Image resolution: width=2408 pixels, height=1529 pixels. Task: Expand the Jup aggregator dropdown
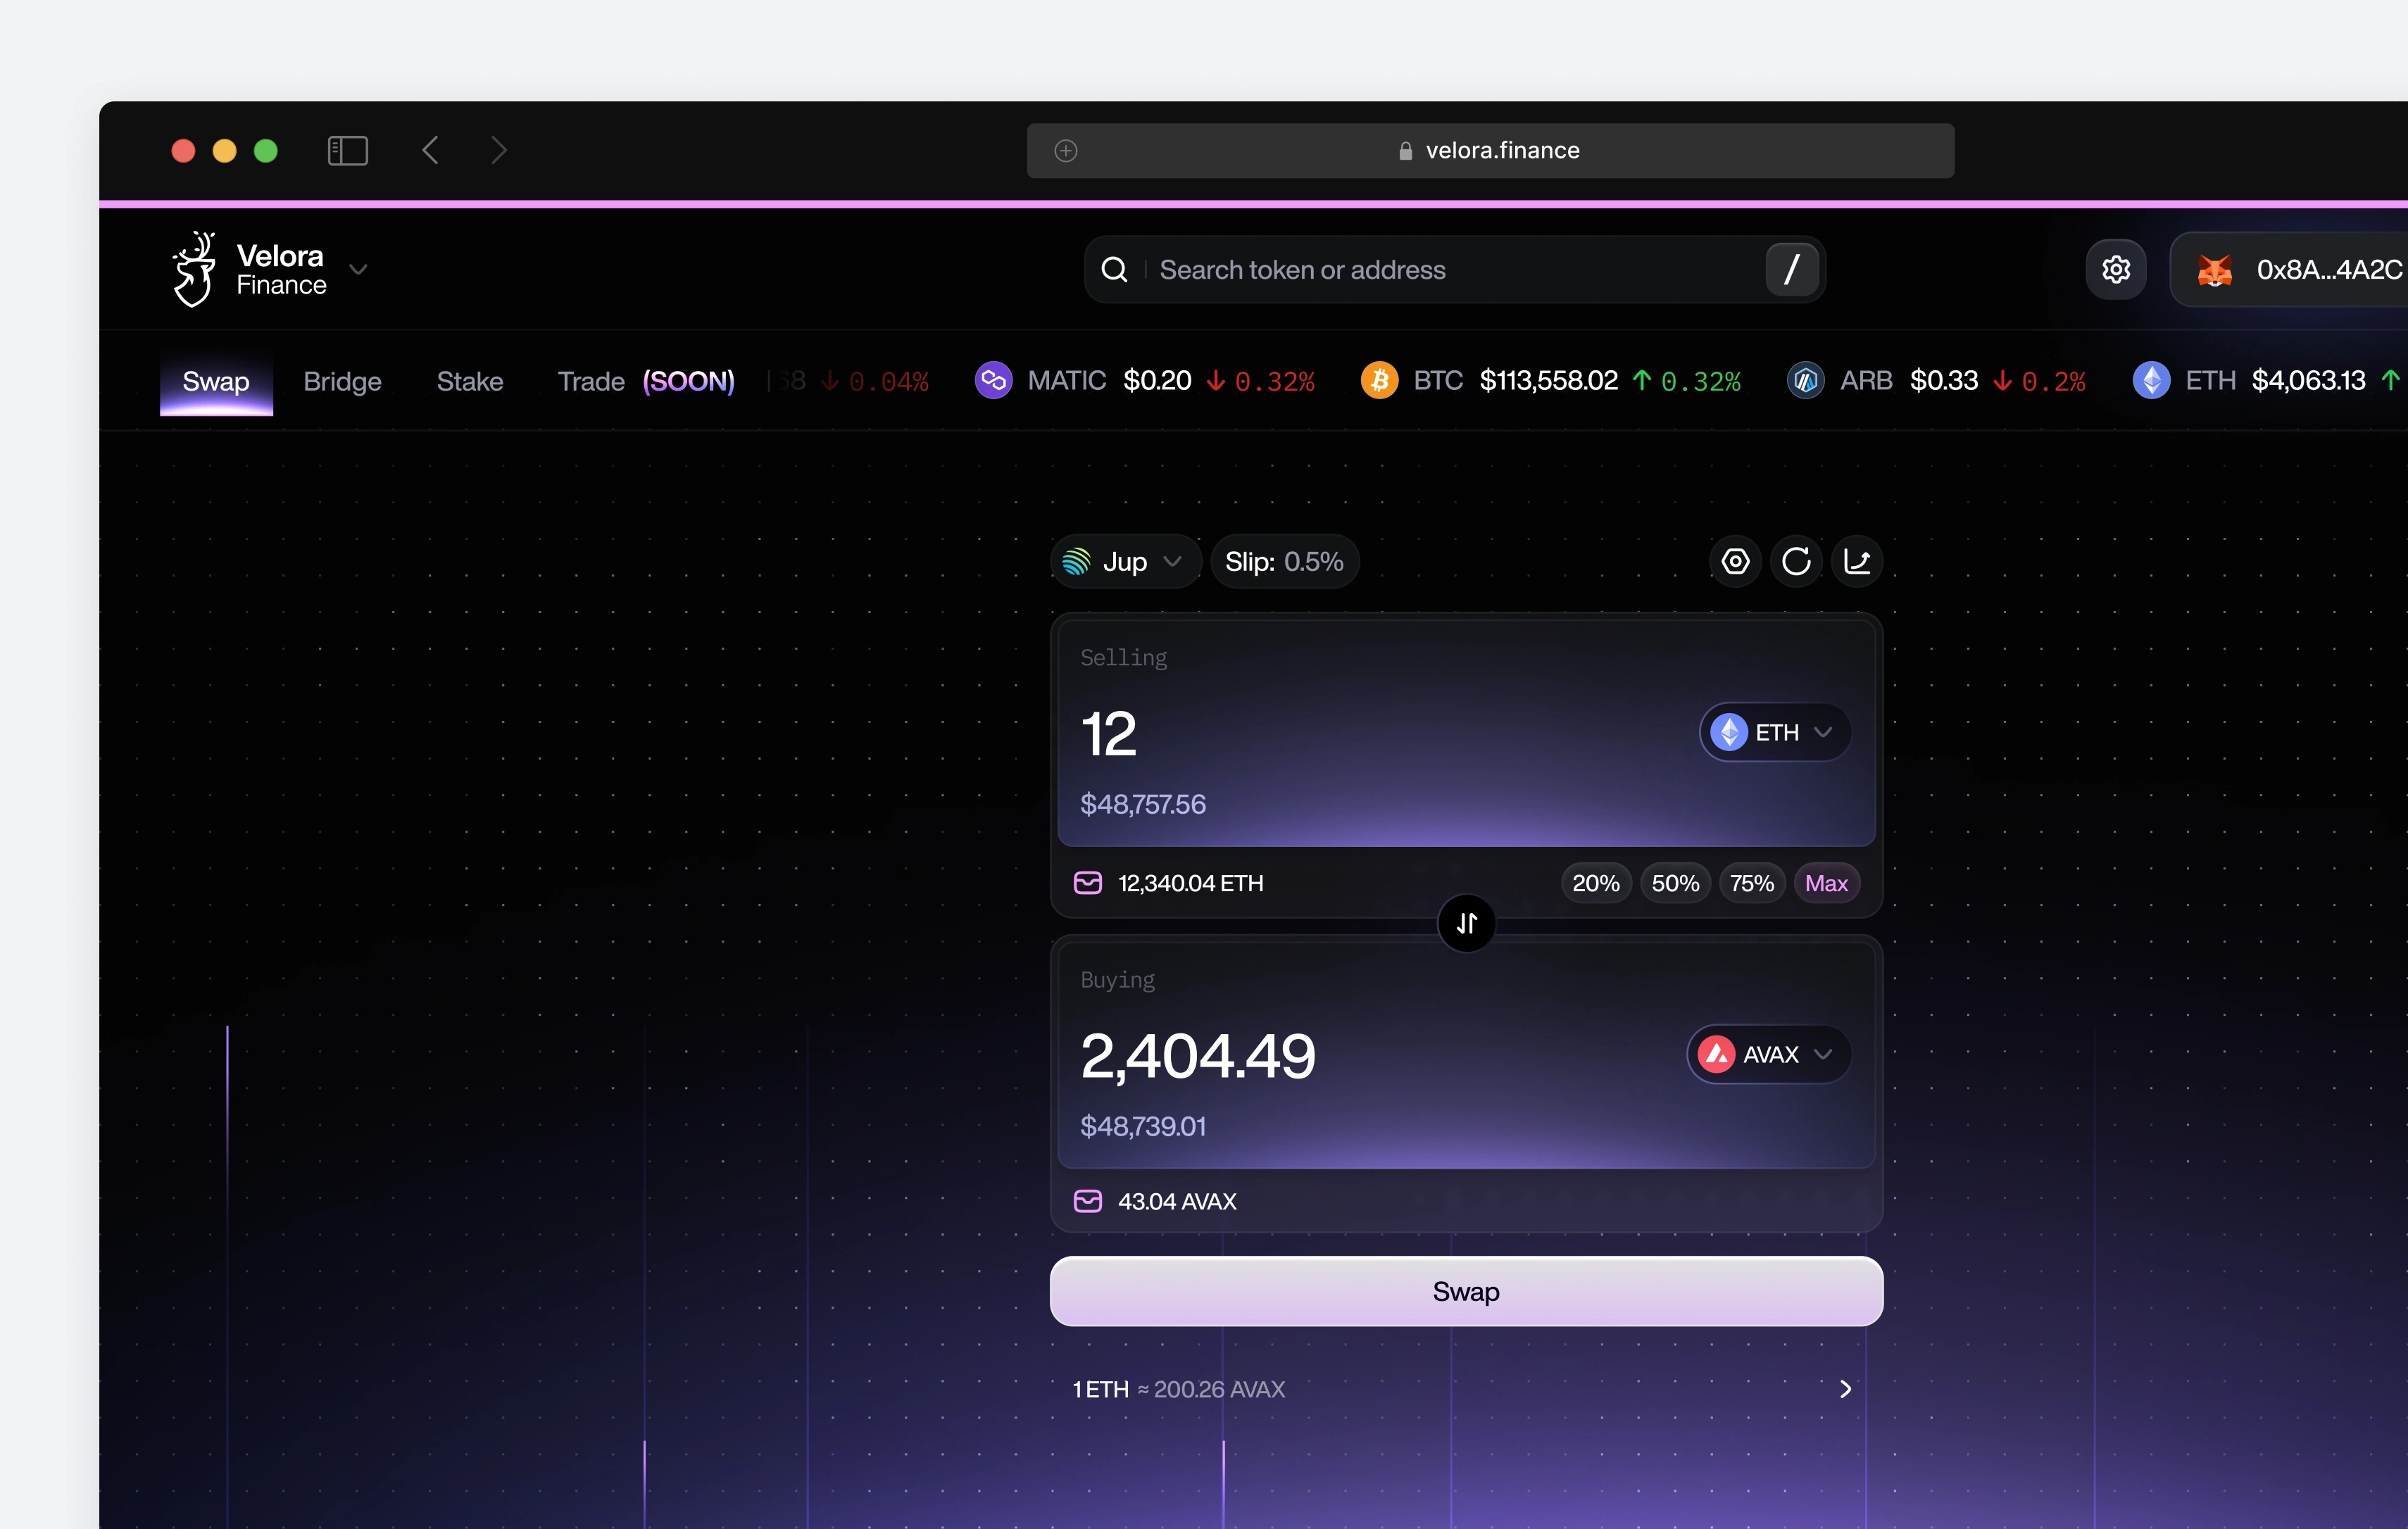pos(1124,562)
